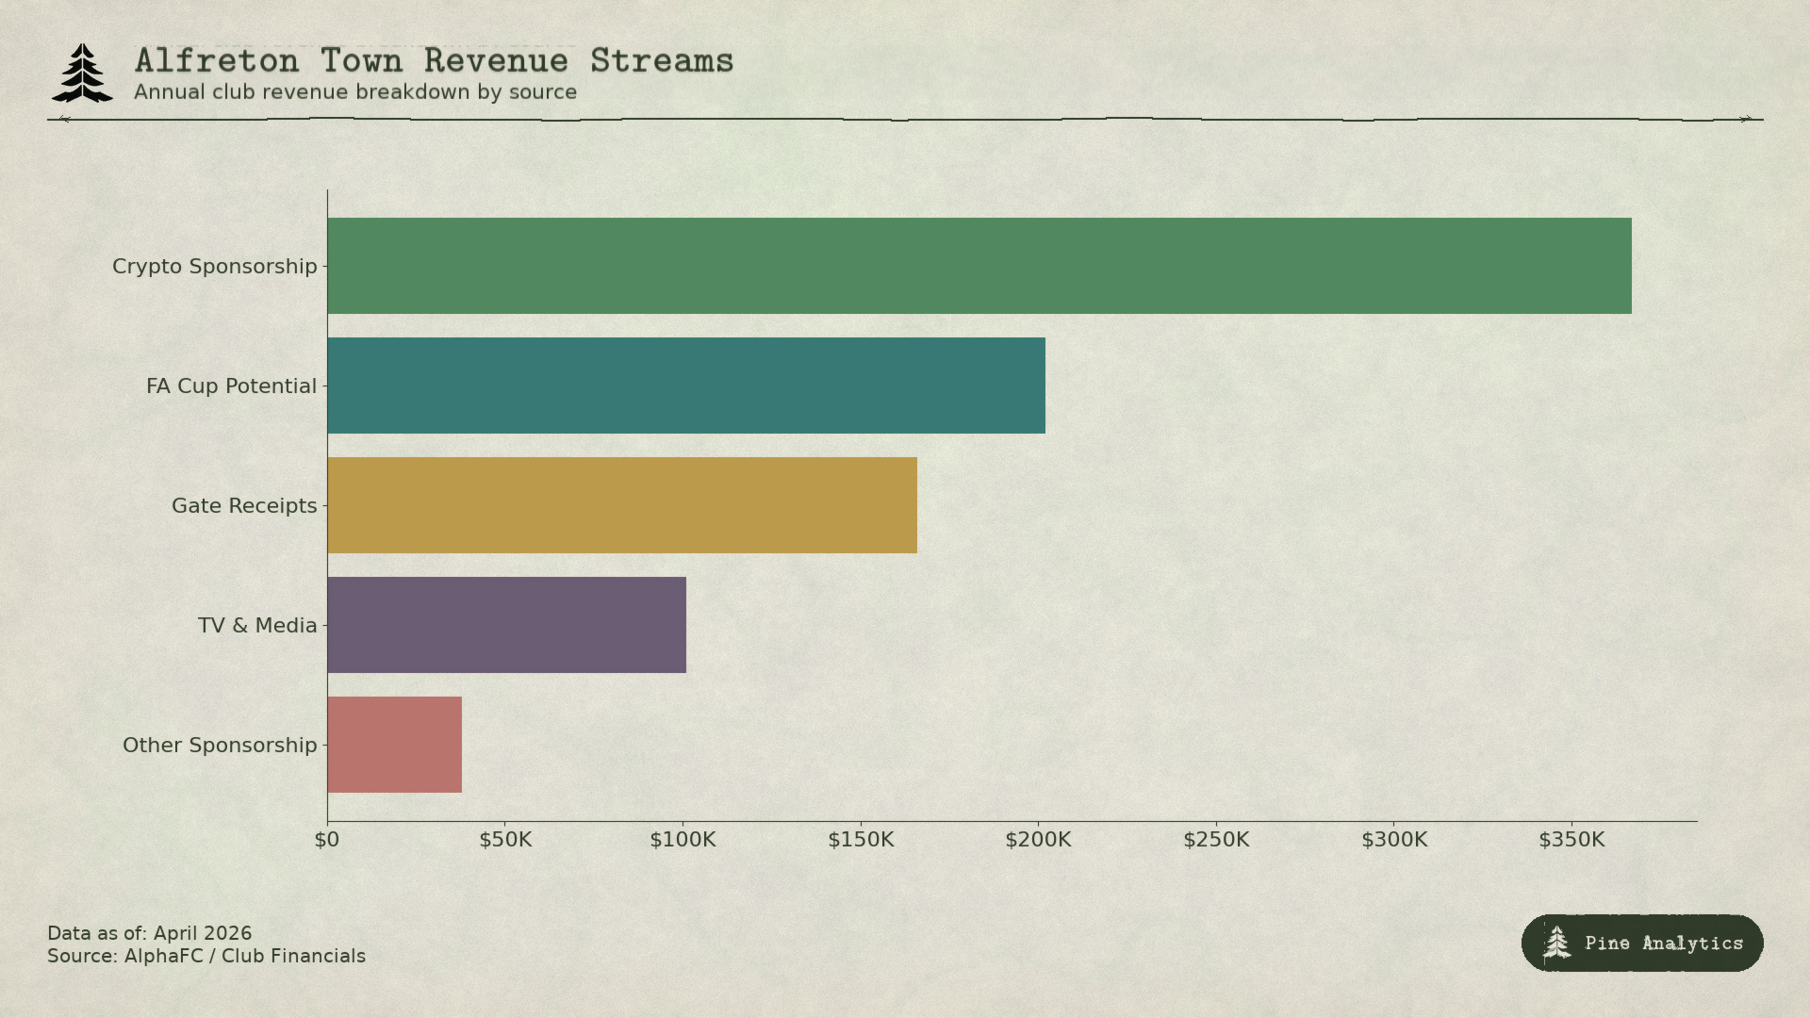The width and height of the screenshot is (1810, 1018).
Task: Click the FA Cup Potential axis label
Action: pos(231,386)
